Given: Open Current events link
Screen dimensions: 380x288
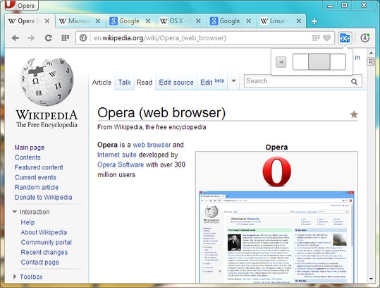Looking at the screenshot, I should pyautogui.click(x=35, y=177).
